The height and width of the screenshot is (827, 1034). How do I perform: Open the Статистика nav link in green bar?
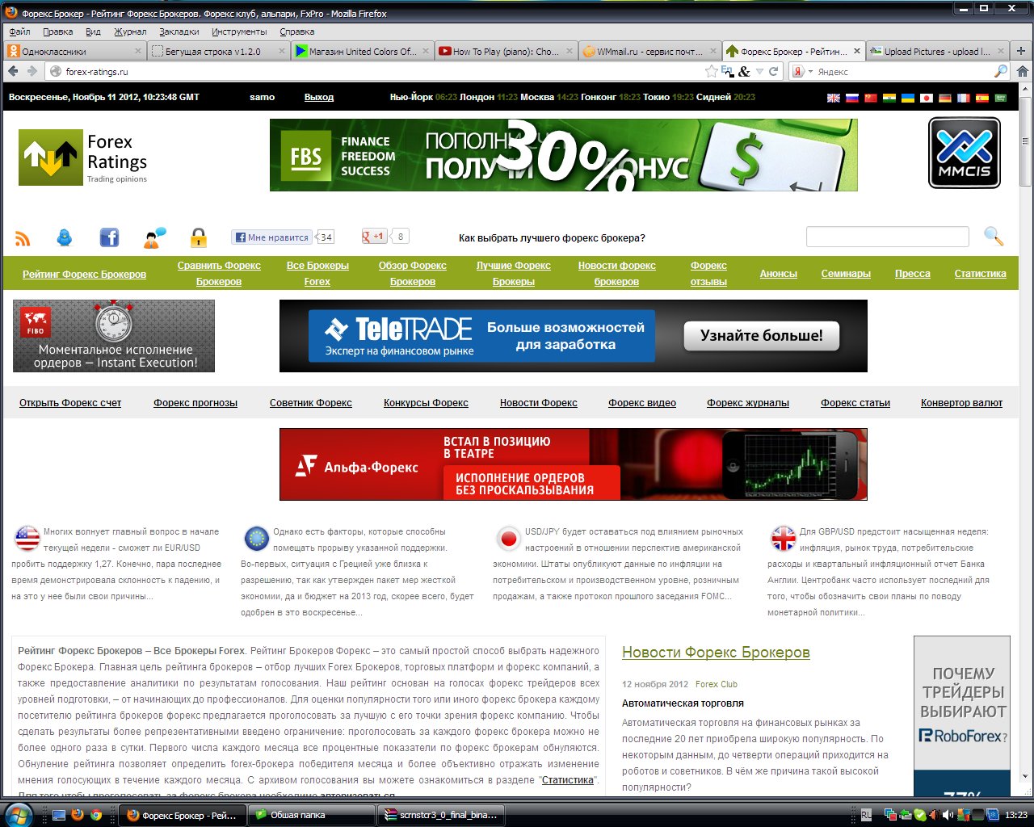pyautogui.click(x=980, y=274)
